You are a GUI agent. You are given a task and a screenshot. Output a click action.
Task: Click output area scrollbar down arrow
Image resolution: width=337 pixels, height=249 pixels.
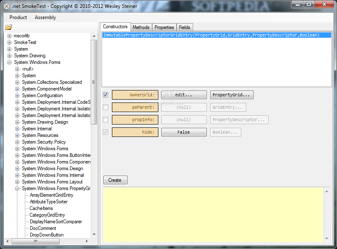point(327,239)
